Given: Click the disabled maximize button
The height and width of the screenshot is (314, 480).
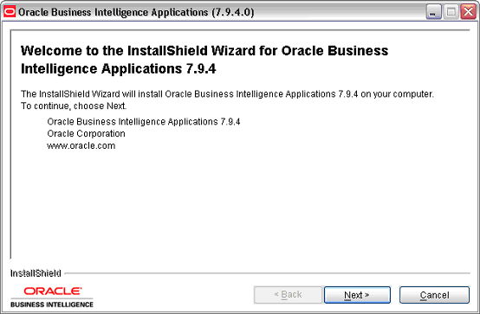Looking at the screenshot, I should (451, 12).
